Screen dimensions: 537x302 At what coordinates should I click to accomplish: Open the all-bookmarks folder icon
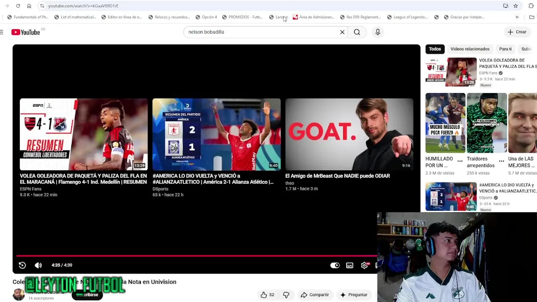[x=532, y=17]
